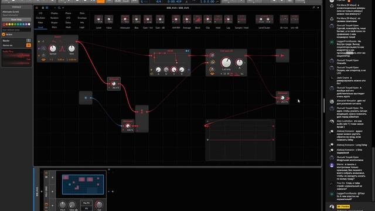The width and height of the screenshot is (375, 211).
Task: Click the Pre-FX button in device panel
Action: (x=86, y=203)
